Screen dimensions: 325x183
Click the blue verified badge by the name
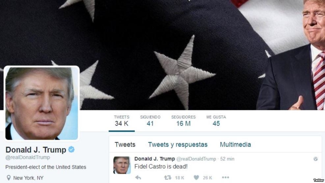click(71, 149)
